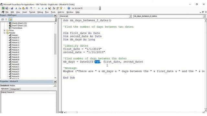Screen dimensions: 207x116
Task: Click the VBA control-menu icon beside File
Action: click(3, 12)
